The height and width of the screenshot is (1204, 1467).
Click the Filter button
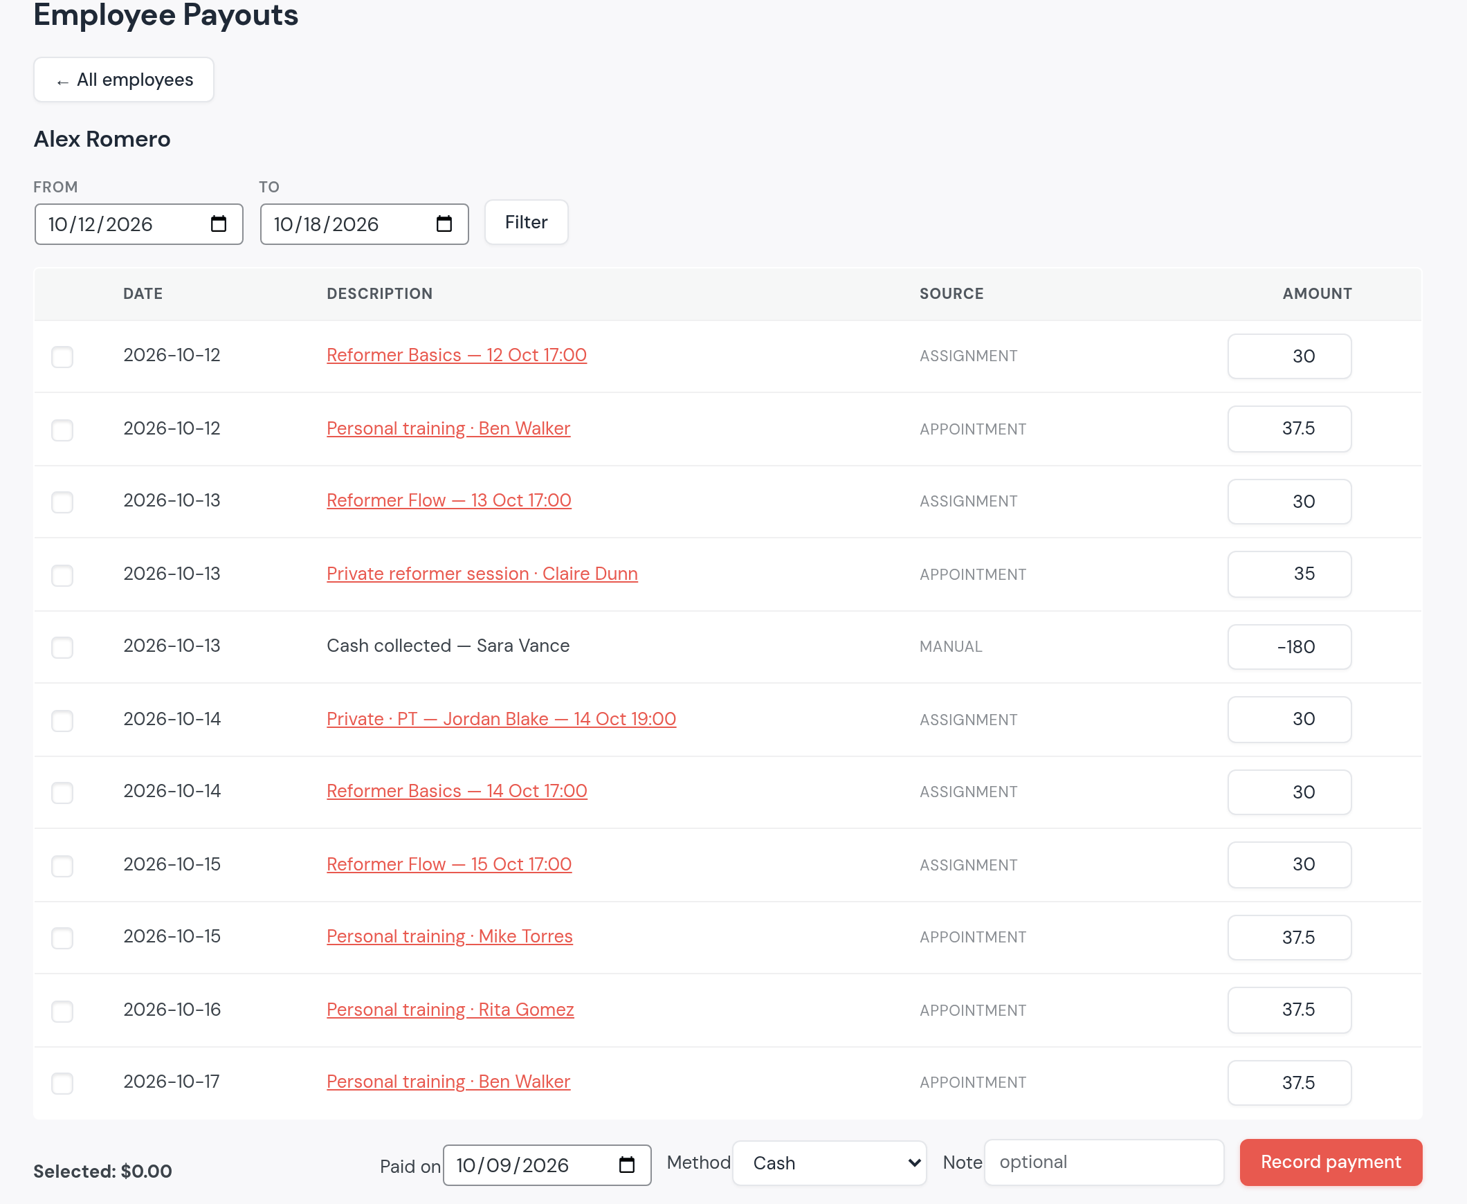pos(527,222)
